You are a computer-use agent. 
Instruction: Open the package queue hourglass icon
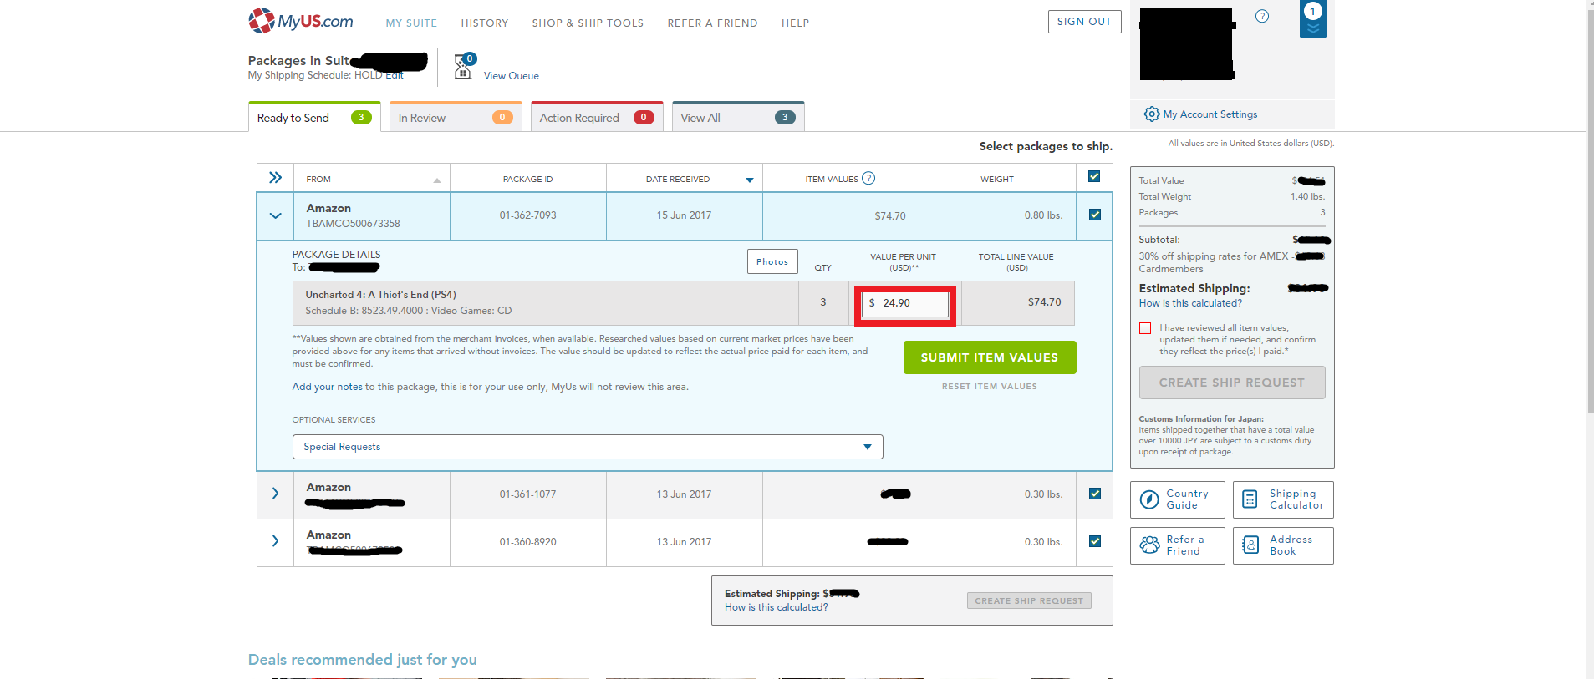click(464, 66)
